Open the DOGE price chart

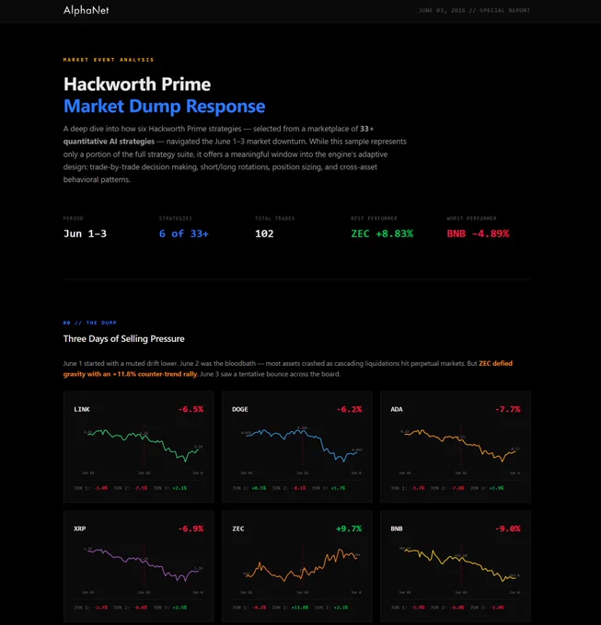302,449
